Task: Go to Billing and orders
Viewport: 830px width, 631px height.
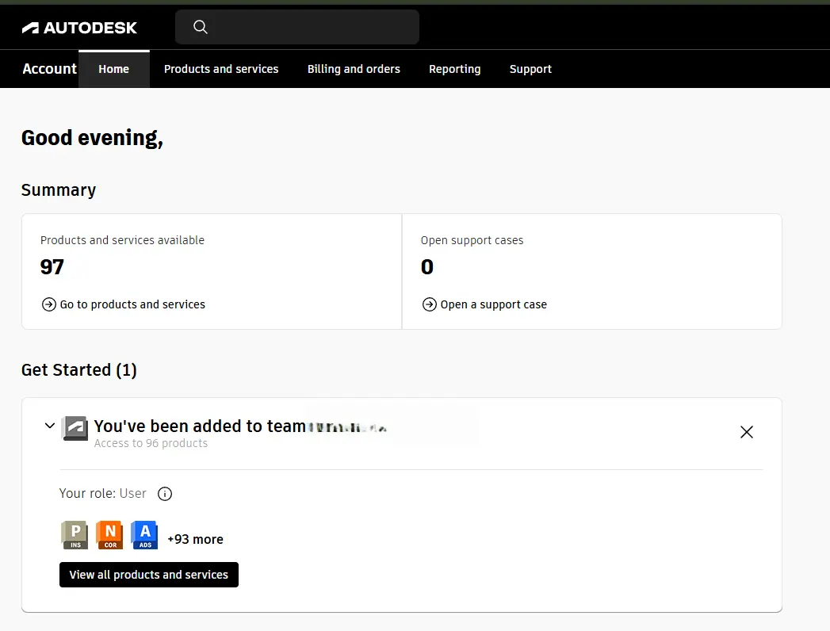Action: pyautogui.click(x=354, y=69)
